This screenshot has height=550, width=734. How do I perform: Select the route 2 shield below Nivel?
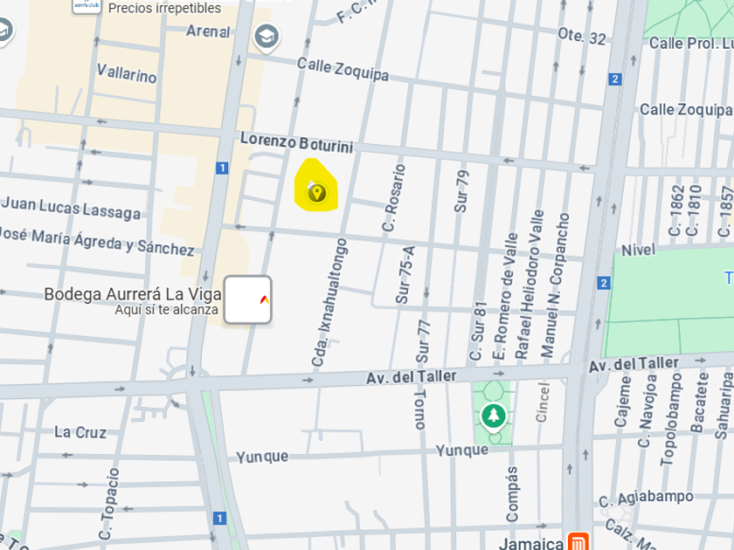pyautogui.click(x=604, y=283)
